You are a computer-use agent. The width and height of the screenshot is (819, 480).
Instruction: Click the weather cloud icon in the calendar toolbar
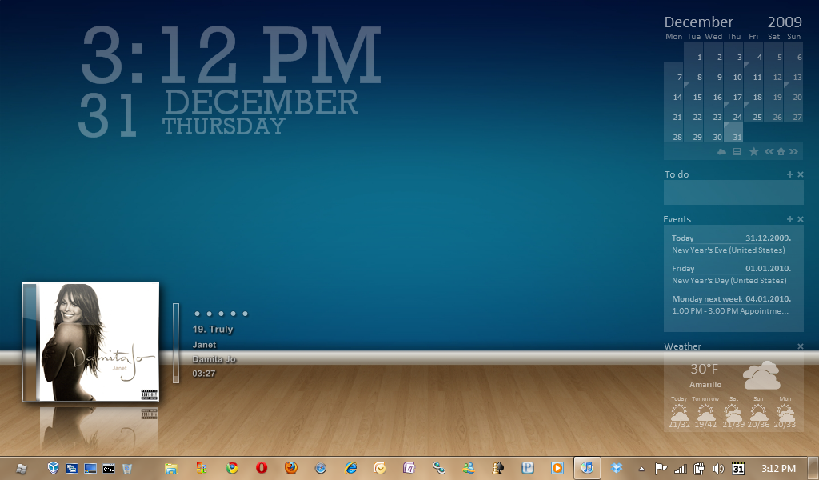[x=721, y=151]
